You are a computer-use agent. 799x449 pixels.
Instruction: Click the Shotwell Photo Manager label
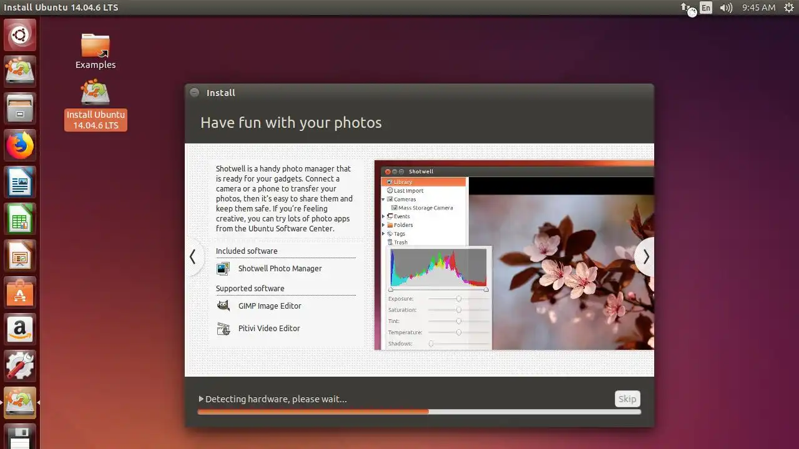(280, 269)
